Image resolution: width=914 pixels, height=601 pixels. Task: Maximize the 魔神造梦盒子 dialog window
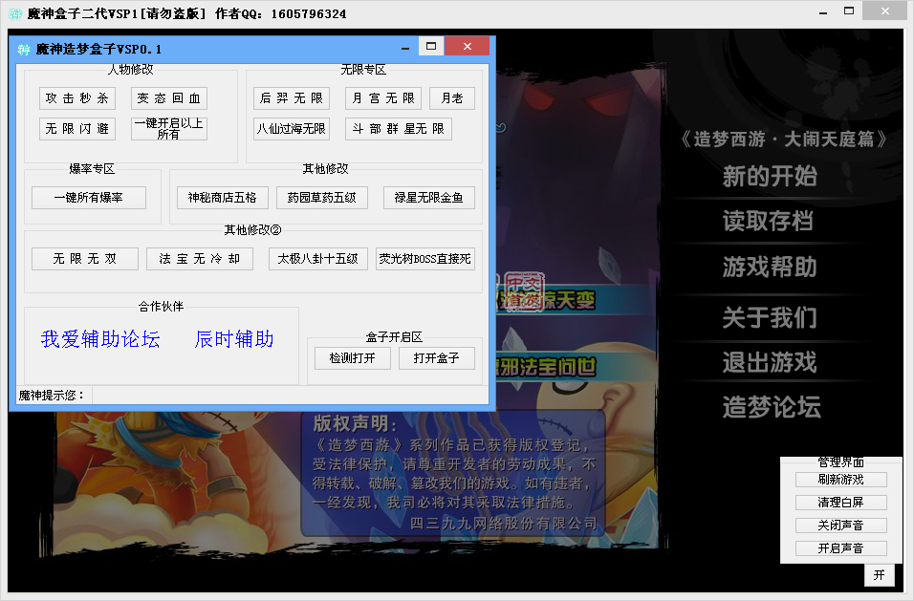pyautogui.click(x=431, y=47)
